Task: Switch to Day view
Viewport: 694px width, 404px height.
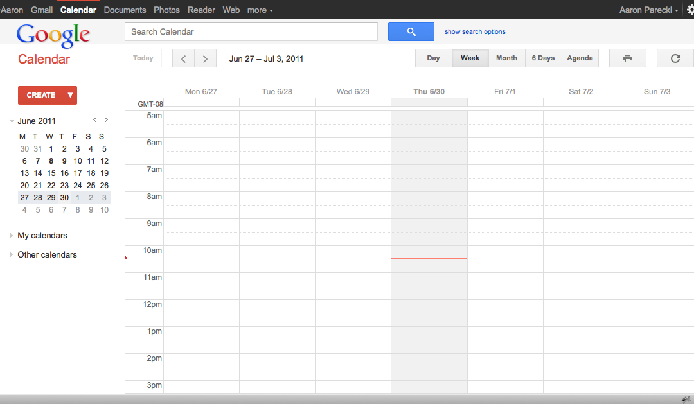Action: click(433, 58)
